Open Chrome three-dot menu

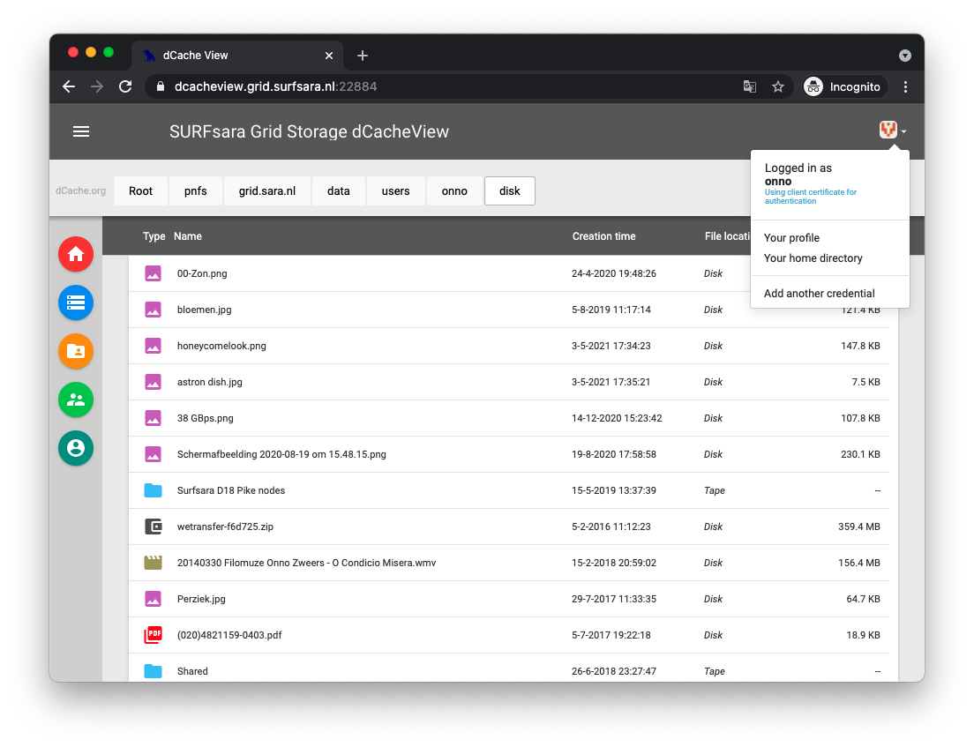[x=906, y=87]
